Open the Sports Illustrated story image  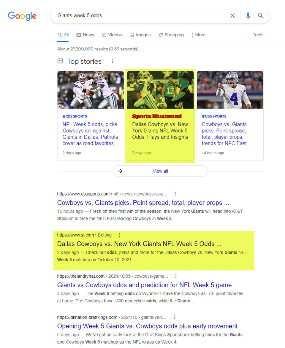[160, 90]
